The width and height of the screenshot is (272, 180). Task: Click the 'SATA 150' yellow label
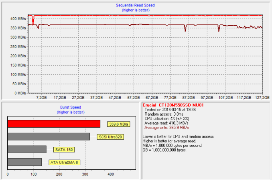[64, 150]
